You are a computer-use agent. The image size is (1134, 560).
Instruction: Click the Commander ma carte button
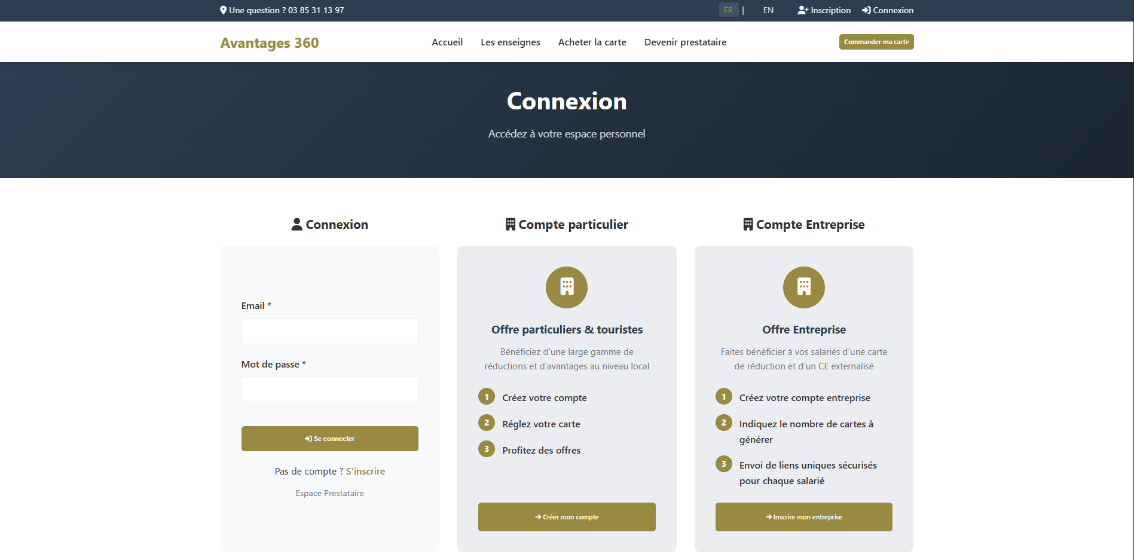876,42
